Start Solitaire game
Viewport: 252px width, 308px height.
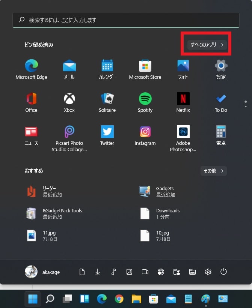click(x=107, y=102)
